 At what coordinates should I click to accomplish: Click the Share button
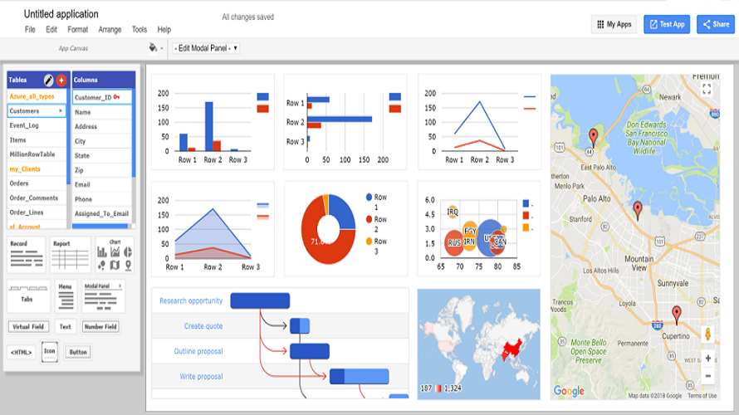(x=716, y=24)
